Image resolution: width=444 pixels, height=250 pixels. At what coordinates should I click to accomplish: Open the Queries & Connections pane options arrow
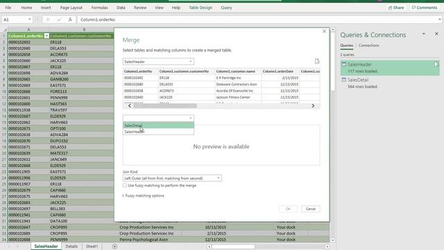point(424,34)
